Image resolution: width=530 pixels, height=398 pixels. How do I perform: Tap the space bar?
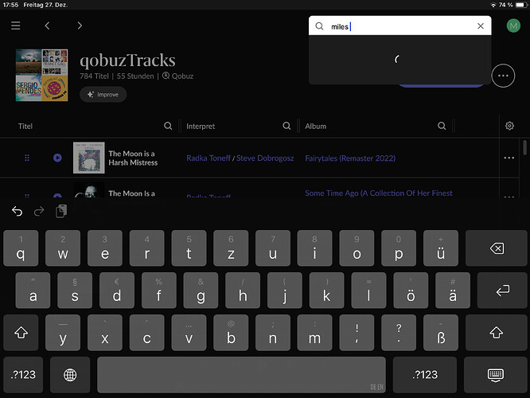(x=241, y=375)
